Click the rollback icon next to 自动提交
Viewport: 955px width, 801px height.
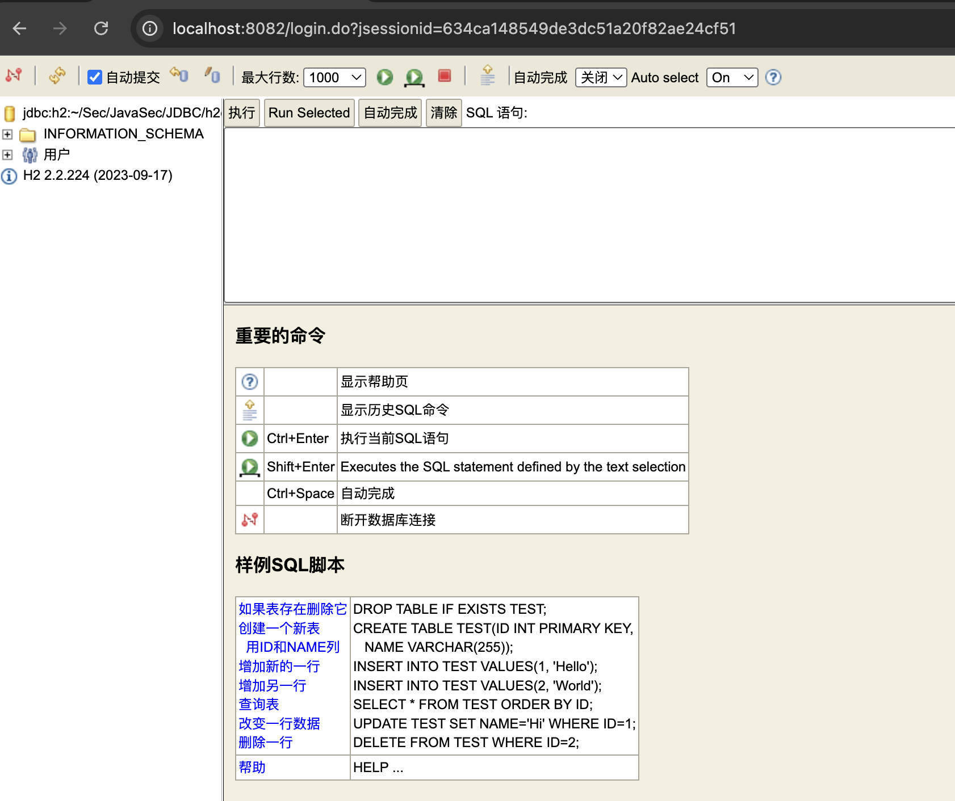179,75
